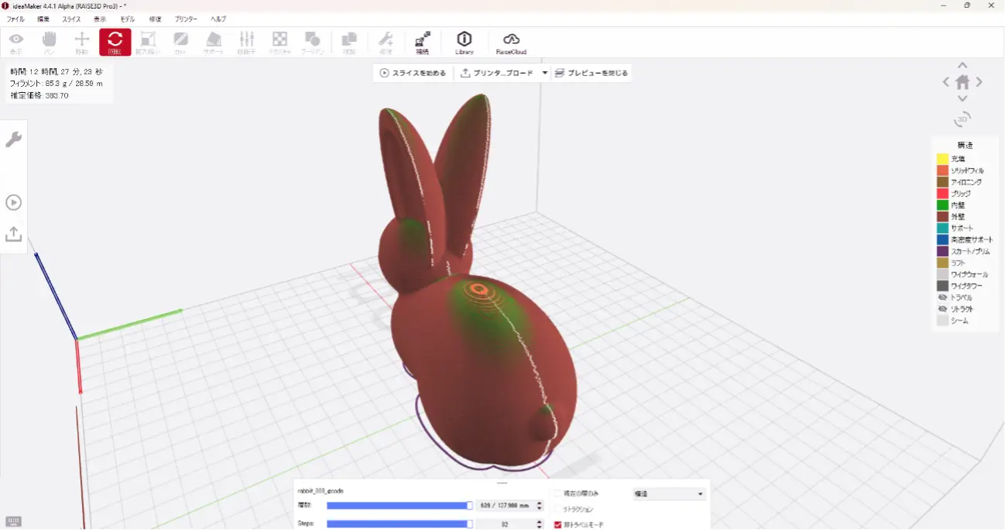Image resolution: width=1007 pixels, height=532 pixels.
Task: Click プレビューを閉じる to close preview
Action: [x=591, y=73]
